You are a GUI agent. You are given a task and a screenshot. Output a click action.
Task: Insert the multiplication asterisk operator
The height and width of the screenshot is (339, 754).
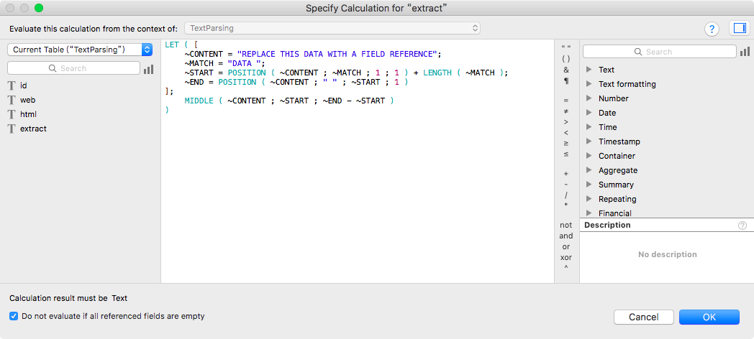tap(566, 205)
